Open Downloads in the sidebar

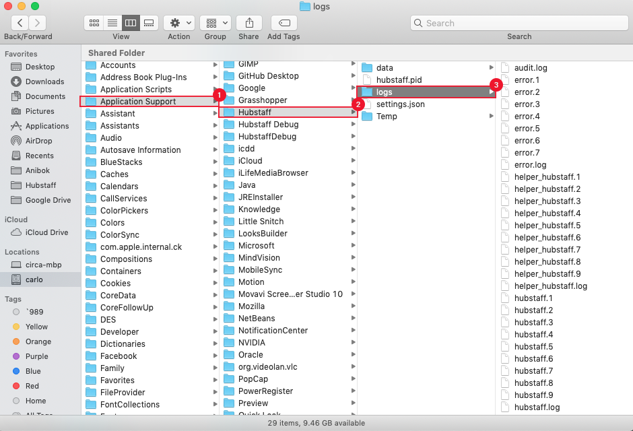tap(40, 81)
